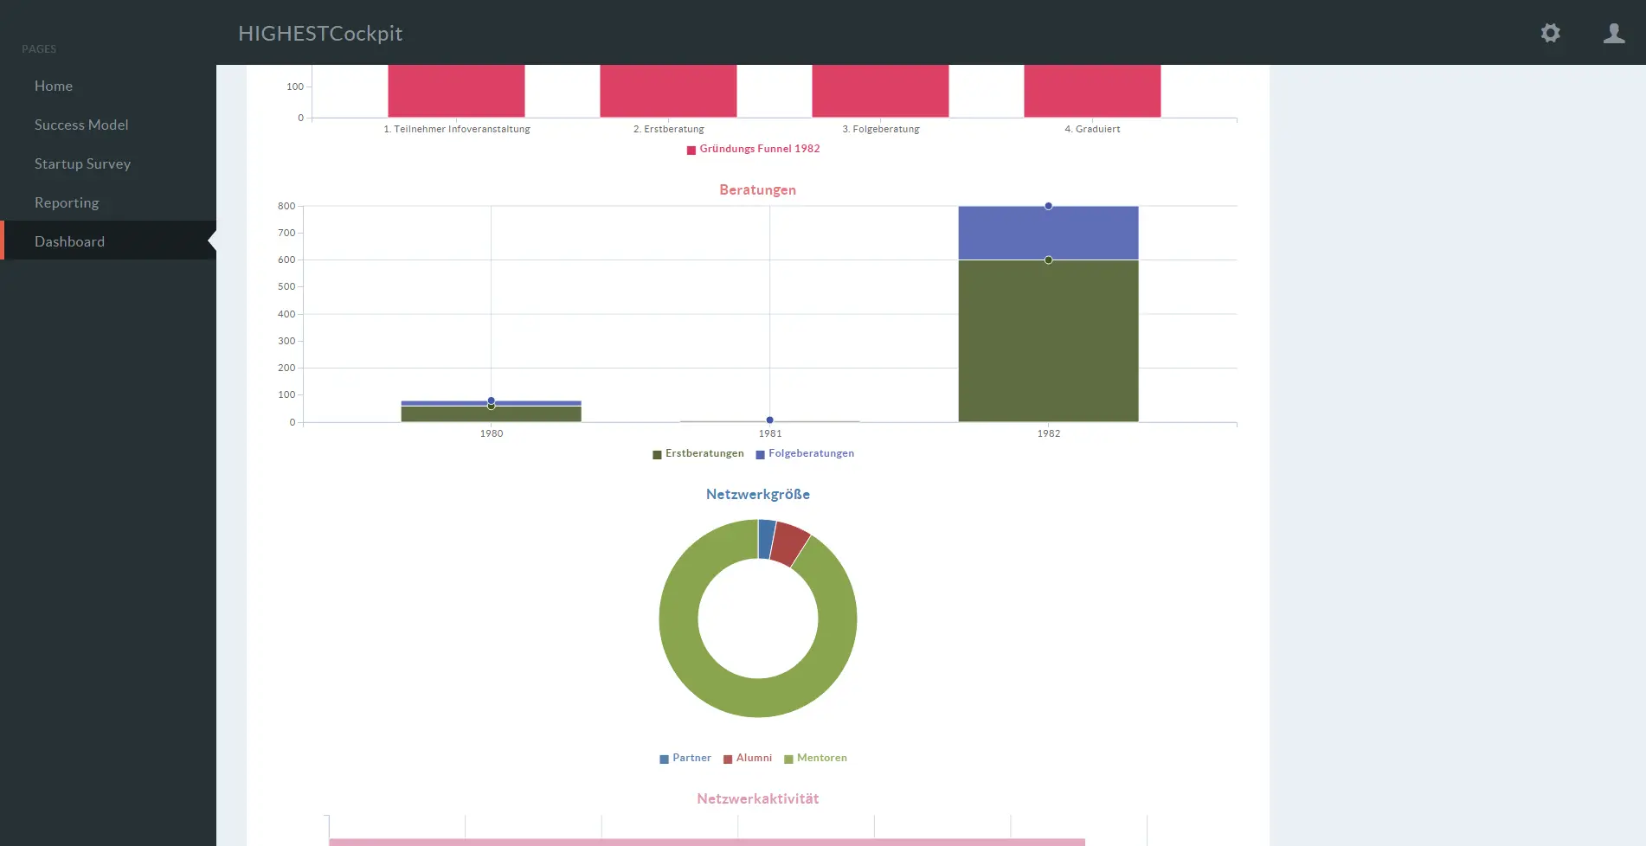Toggle Gründungs Funnel 1982 legend
Screen dimensions: 1646x846
(x=753, y=149)
